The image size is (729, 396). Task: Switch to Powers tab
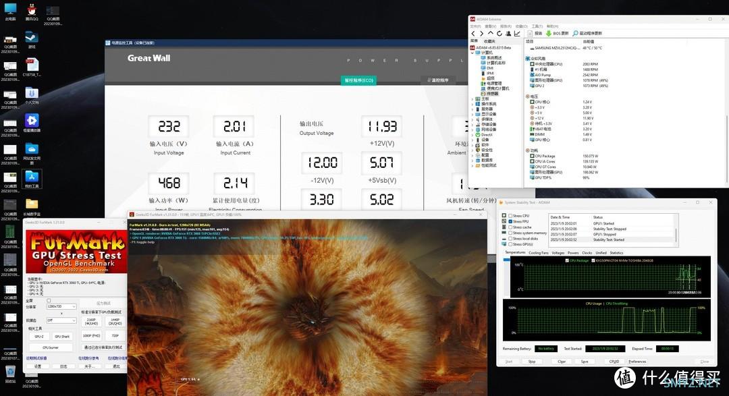pos(573,253)
